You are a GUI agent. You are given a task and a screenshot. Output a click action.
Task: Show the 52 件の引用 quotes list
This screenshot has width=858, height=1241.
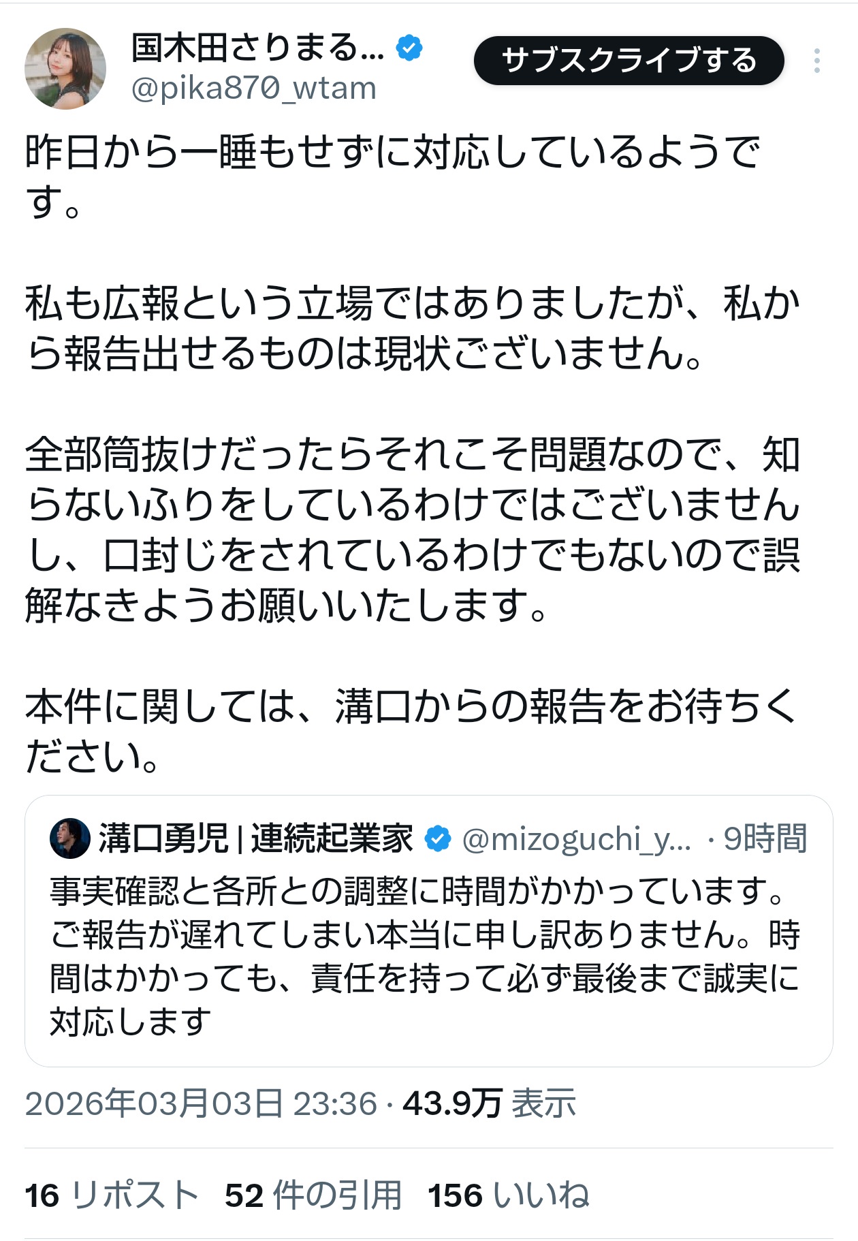(313, 1195)
